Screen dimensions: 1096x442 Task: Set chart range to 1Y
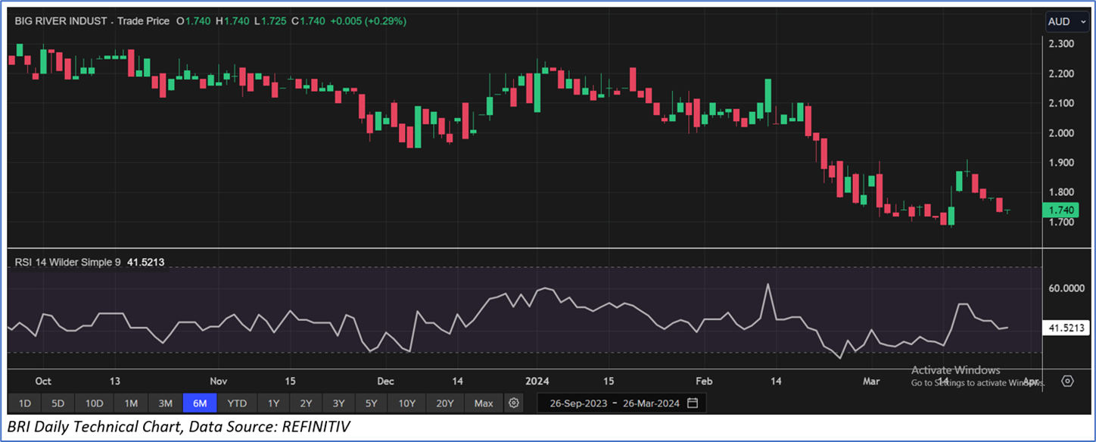(x=273, y=403)
